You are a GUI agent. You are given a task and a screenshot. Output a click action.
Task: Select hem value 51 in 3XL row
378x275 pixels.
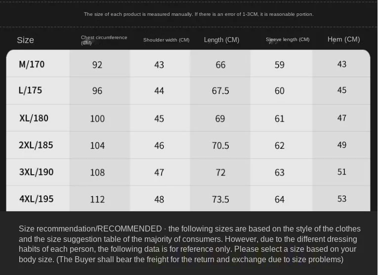click(342, 172)
